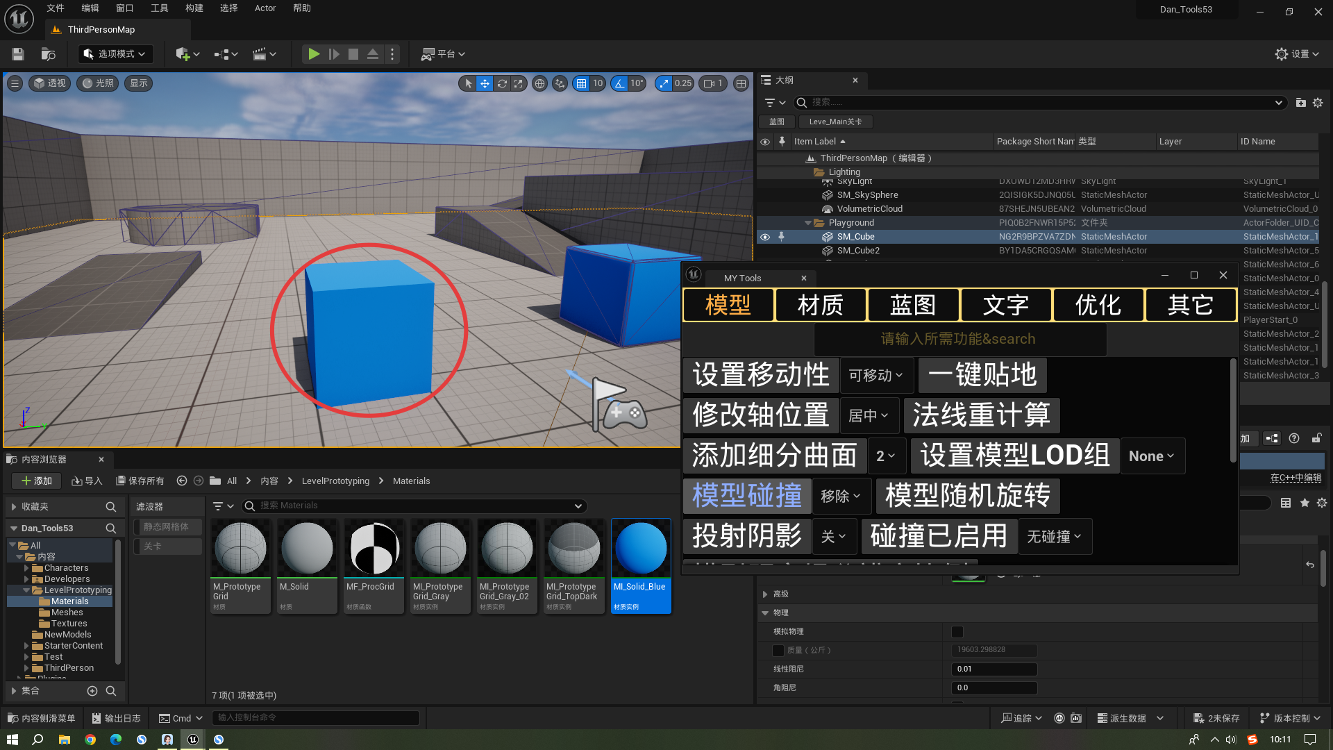Image resolution: width=1333 pixels, height=750 pixels.
Task: Collapse the 物理 section in the details panel
Action: 765,613
